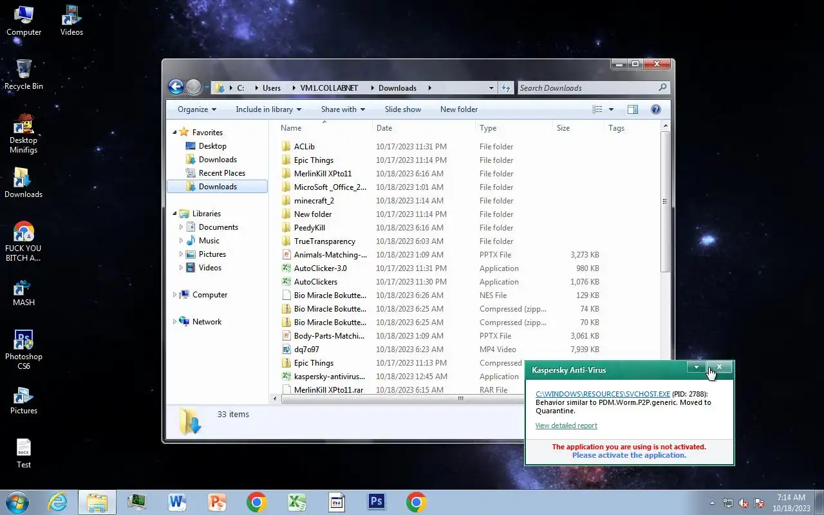Viewport: 824px width, 515px height.
Task: Open the Action Center flag tray icon
Action: coord(759,503)
